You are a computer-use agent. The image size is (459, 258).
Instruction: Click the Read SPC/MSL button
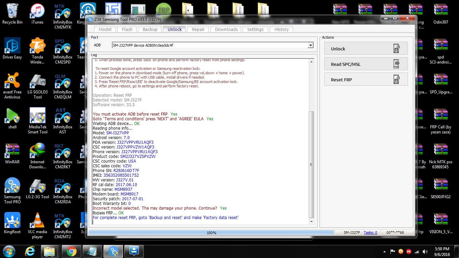(366, 64)
